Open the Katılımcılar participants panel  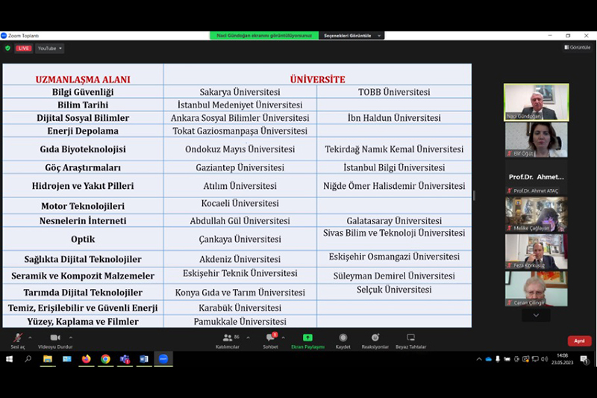pos(227,338)
